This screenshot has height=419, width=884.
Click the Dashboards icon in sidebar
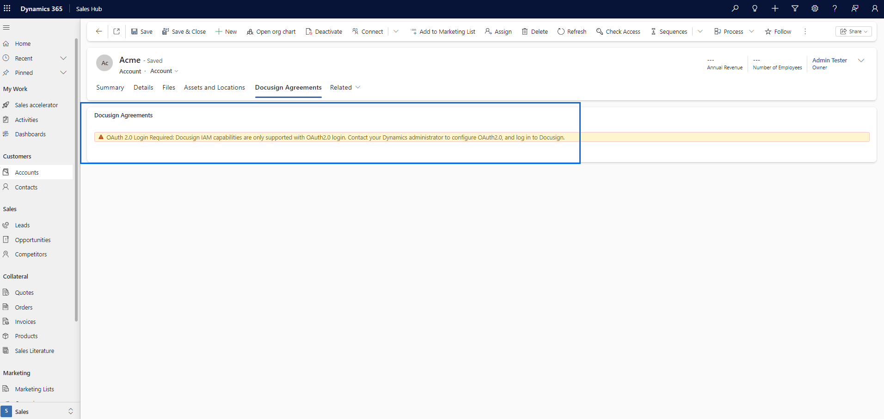(x=6, y=134)
